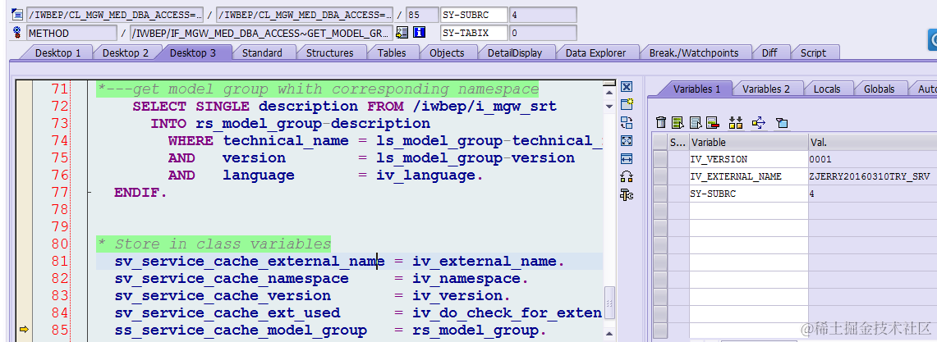Click the second include name field

(305, 14)
